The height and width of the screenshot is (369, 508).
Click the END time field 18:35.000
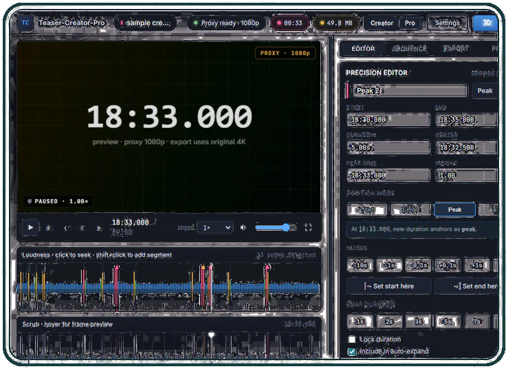coord(466,120)
